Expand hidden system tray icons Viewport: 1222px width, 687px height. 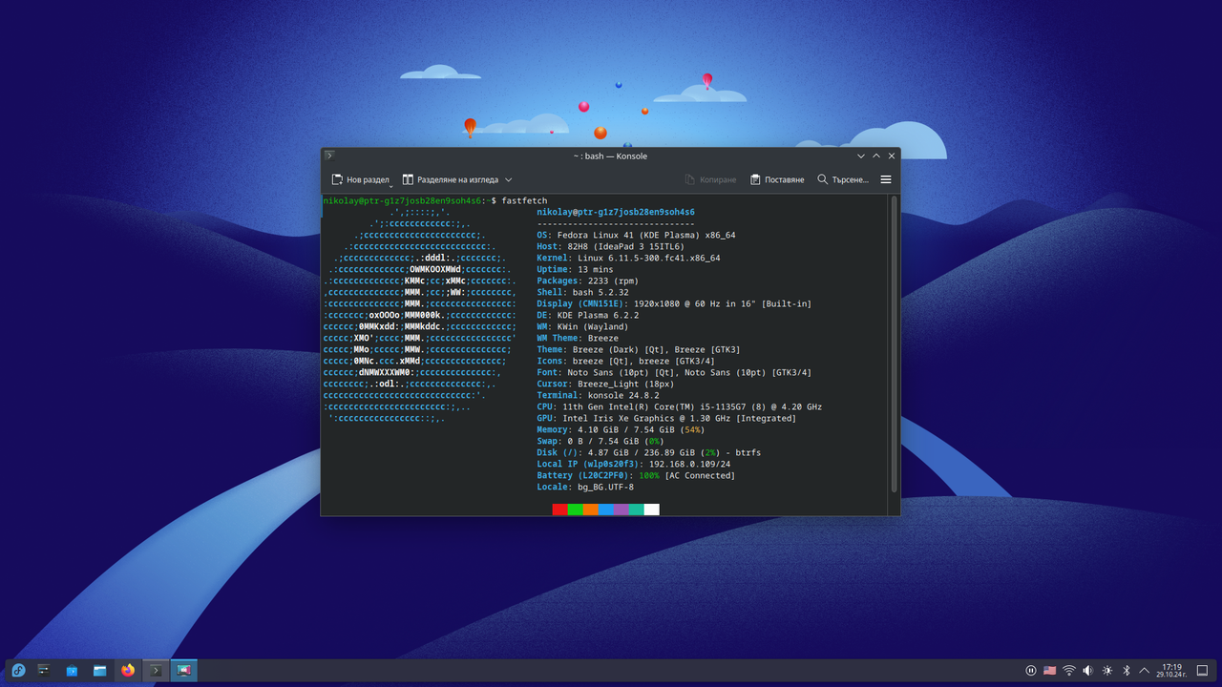(x=1145, y=671)
